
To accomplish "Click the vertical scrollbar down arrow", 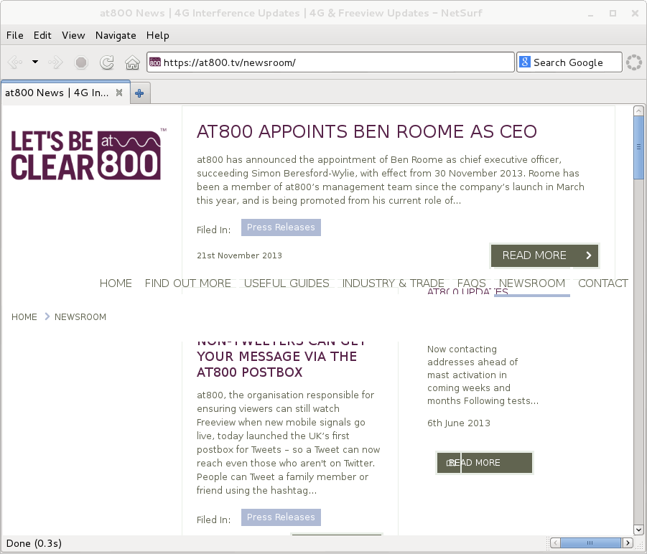I will point(638,530).
